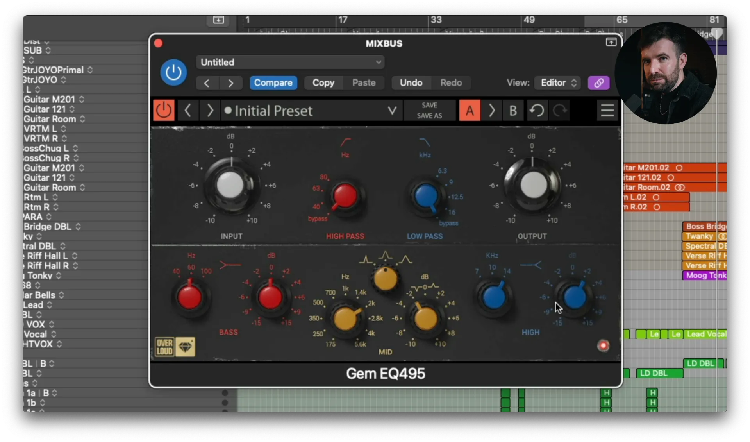750x442 pixels.
Task: Select the Moog Tonk purple region
Action: [x=704, y=275]
